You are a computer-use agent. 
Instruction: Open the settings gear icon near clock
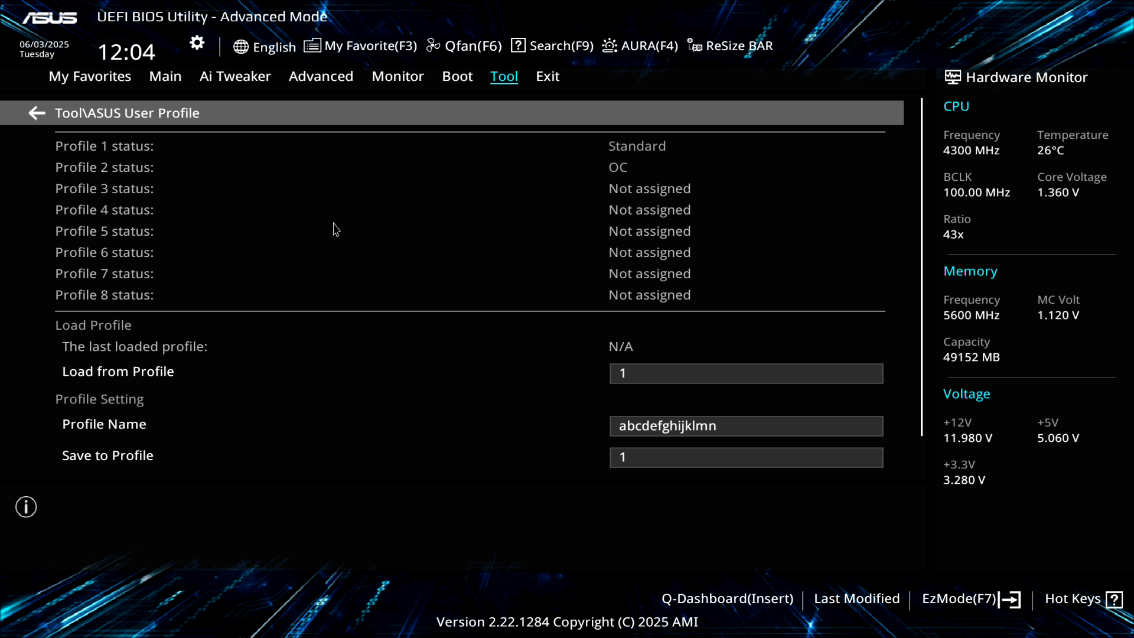click(x=197, y=43)
